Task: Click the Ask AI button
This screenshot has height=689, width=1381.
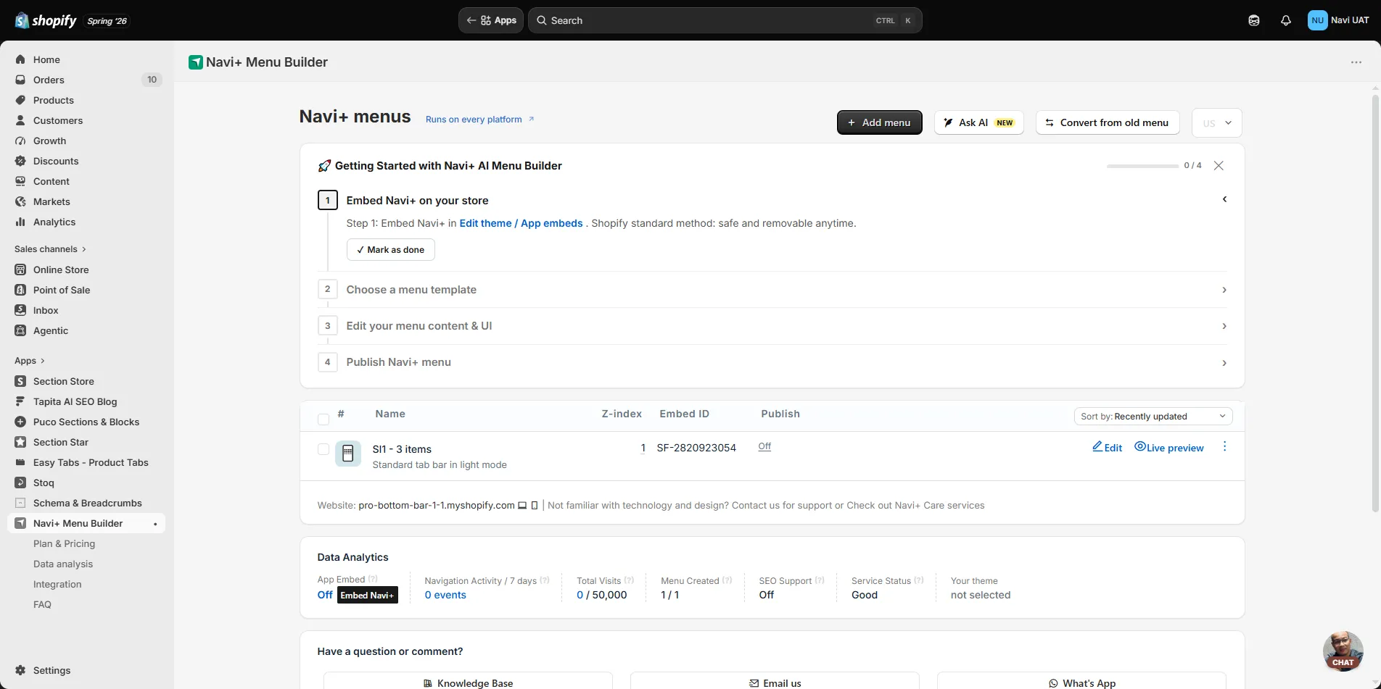Action: (x=978, y=122)
